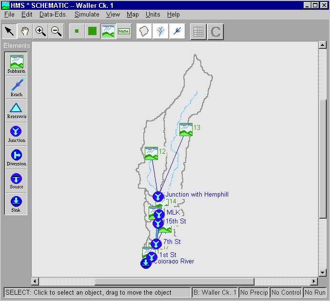Add a Reservoir element from palette
The width and height of the screenshot is (330, 301).
click(16, 110)
